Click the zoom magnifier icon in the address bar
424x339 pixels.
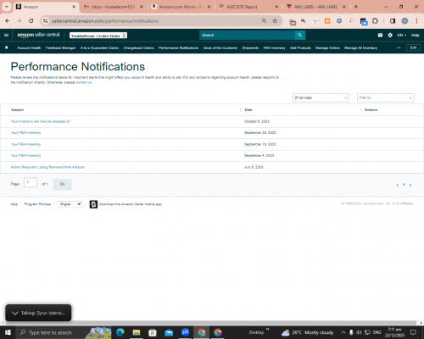click(x=264, y=21)
